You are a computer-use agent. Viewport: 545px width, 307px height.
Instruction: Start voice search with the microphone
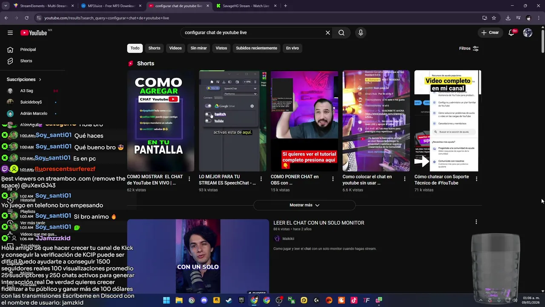(x=361, y=33)
